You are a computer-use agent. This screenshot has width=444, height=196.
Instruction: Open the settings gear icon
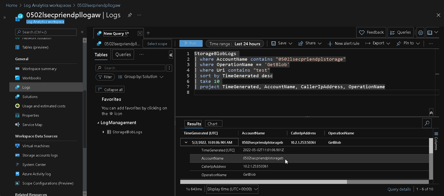point(420,33)
